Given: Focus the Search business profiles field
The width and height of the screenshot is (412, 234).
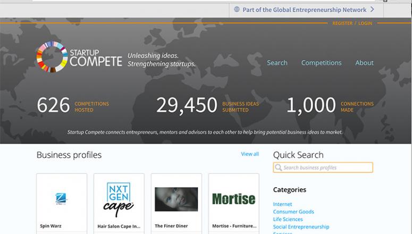Looking at the screenshot, I should tap(323, 168).
